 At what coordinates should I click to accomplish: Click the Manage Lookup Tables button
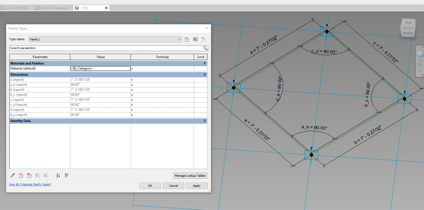[x=190, y=175]
